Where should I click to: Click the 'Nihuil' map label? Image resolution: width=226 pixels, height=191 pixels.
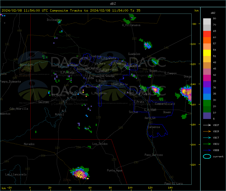(x=59, y=114)
